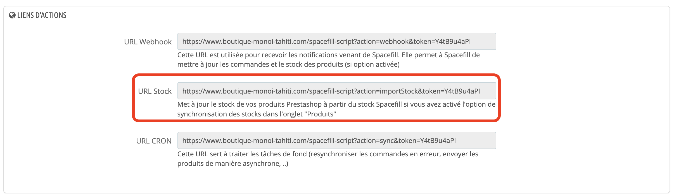Click the help line starting "Met à jour le stock"
Screen dimensions: 674x196
pos(336,104)
